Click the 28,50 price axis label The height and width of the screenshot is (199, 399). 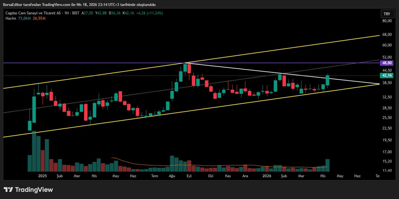tap(387, 108)
